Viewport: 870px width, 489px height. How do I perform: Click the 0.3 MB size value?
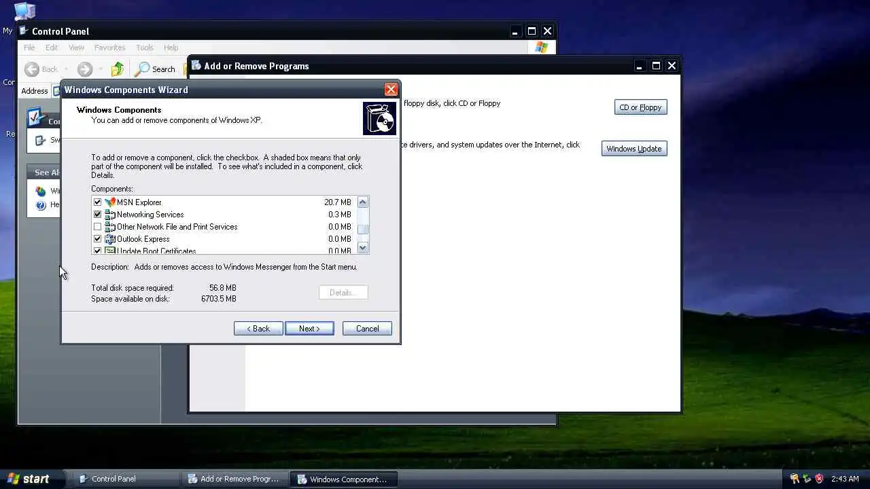[x=340, y=215]
